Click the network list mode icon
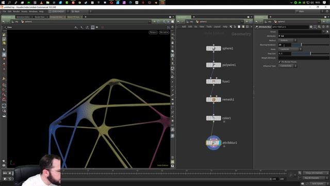Viewport: 330px width, 186px height. tap(239, 27)
